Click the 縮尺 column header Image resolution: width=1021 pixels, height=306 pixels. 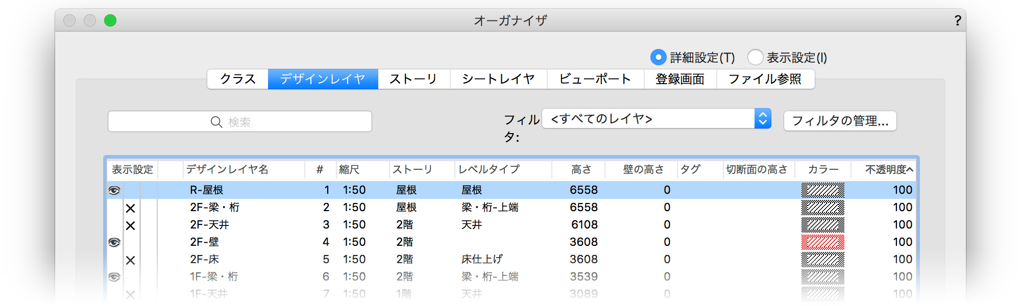[362, 169]
